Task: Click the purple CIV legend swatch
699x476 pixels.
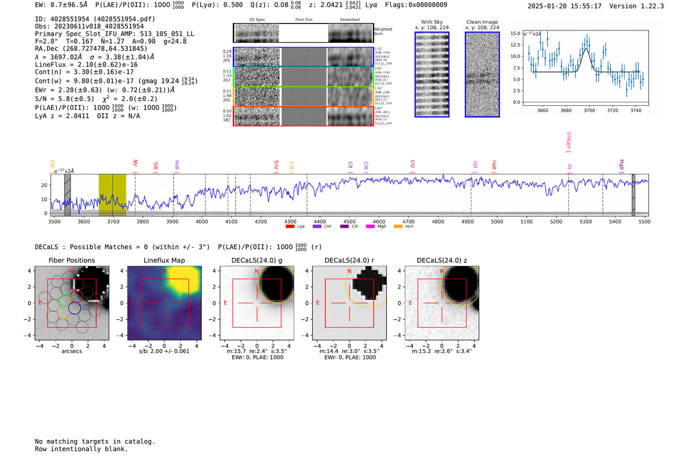Action: click(317, 226)
